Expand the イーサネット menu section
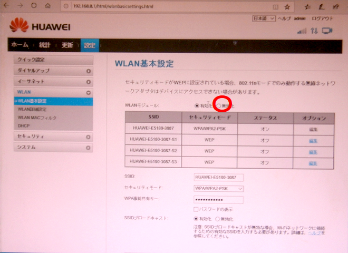The image size is (348, 253). 53,82
